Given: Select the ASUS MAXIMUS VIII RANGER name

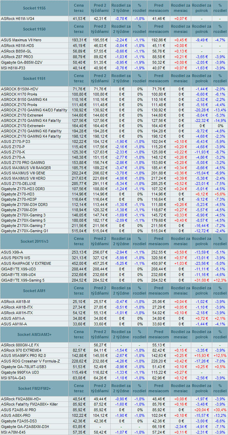Looking at the screenshot, I should tap(26, 168).
